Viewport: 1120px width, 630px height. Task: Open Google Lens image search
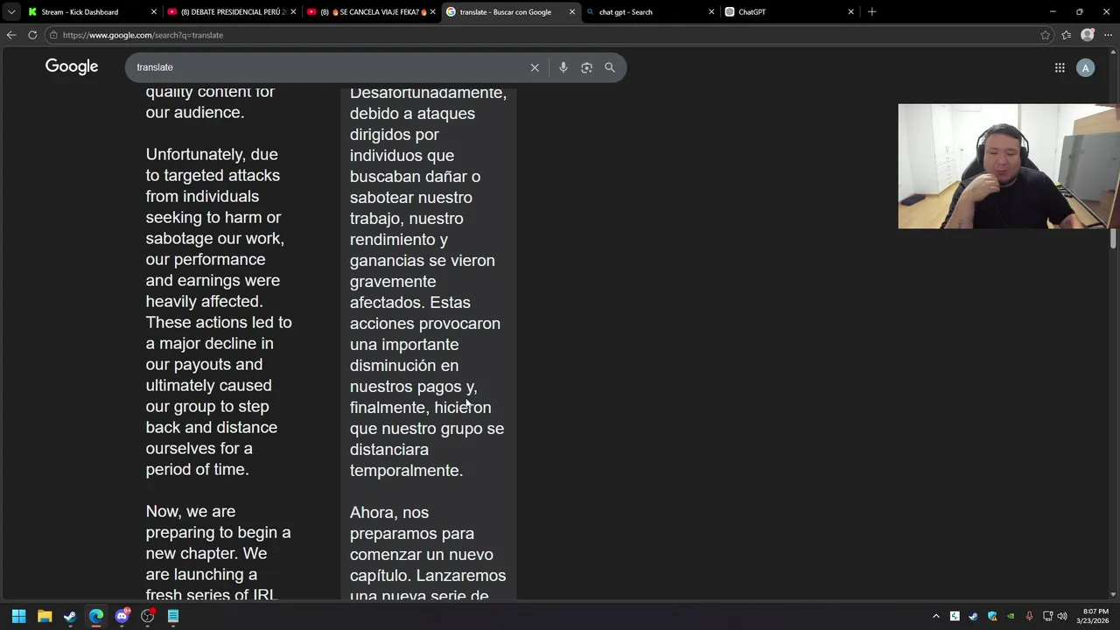tap(586, 67)
